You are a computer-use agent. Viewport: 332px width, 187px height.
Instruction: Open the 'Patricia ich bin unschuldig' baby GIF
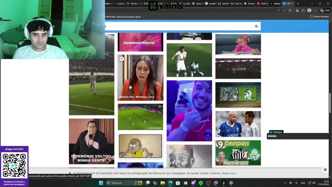pos(238,44)
